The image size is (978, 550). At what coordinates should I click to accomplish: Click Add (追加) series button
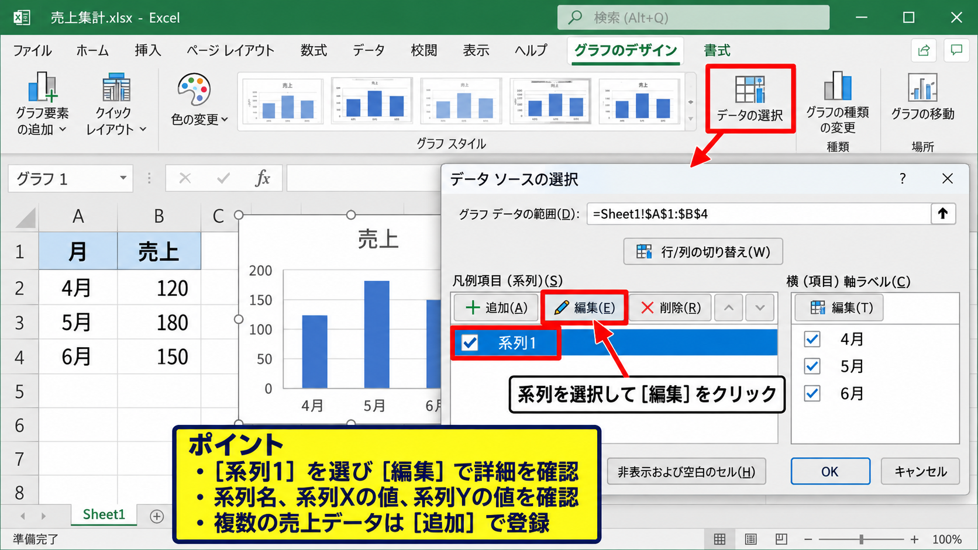coord(496,307)
